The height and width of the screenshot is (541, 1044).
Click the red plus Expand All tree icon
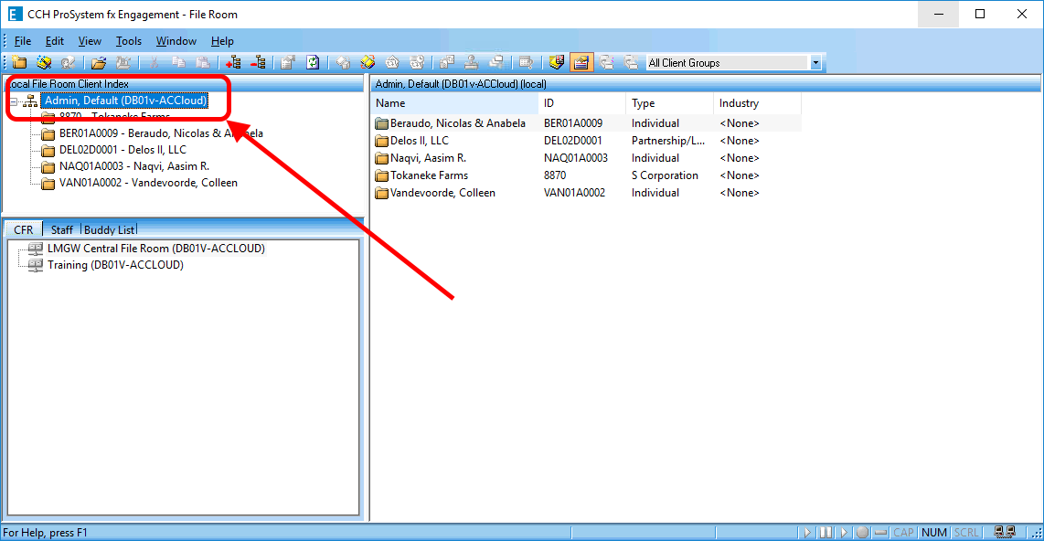[x=233, y=62]
